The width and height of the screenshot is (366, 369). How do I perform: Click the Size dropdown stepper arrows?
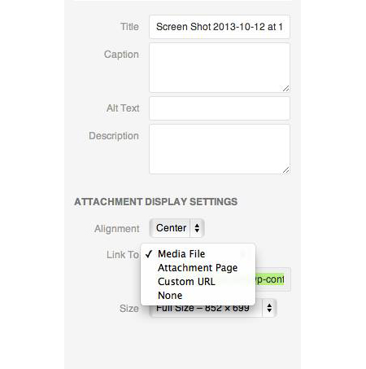click(269, 308)
